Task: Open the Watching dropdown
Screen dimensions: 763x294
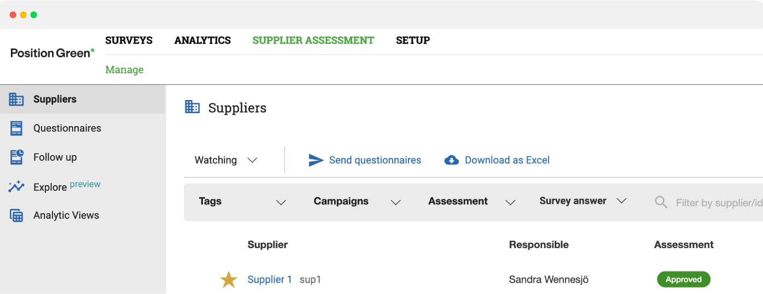Action: tap(226, 160)
